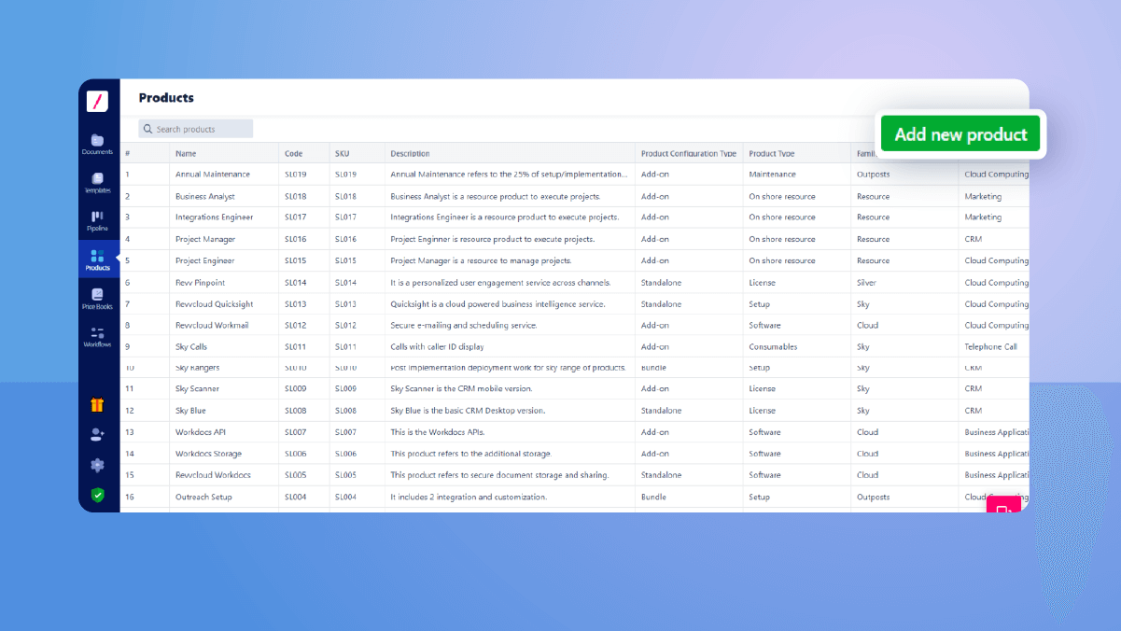The width and height of the screenshot is (1121, 631).
Task: Open the rewards gift icon
Action: pos(98,405)
